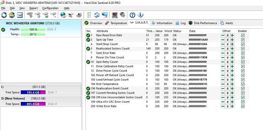Decrease offset for Drive Calibration Retry Count
This screenshot has width=263, height=130.
pyautogui.click(x=223, y=66)
